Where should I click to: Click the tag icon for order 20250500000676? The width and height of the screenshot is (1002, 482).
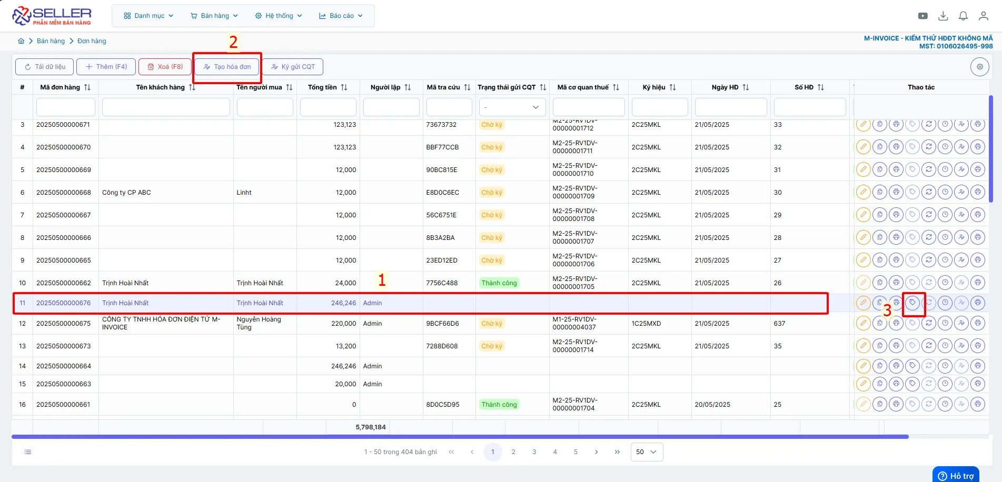point(912,303)
